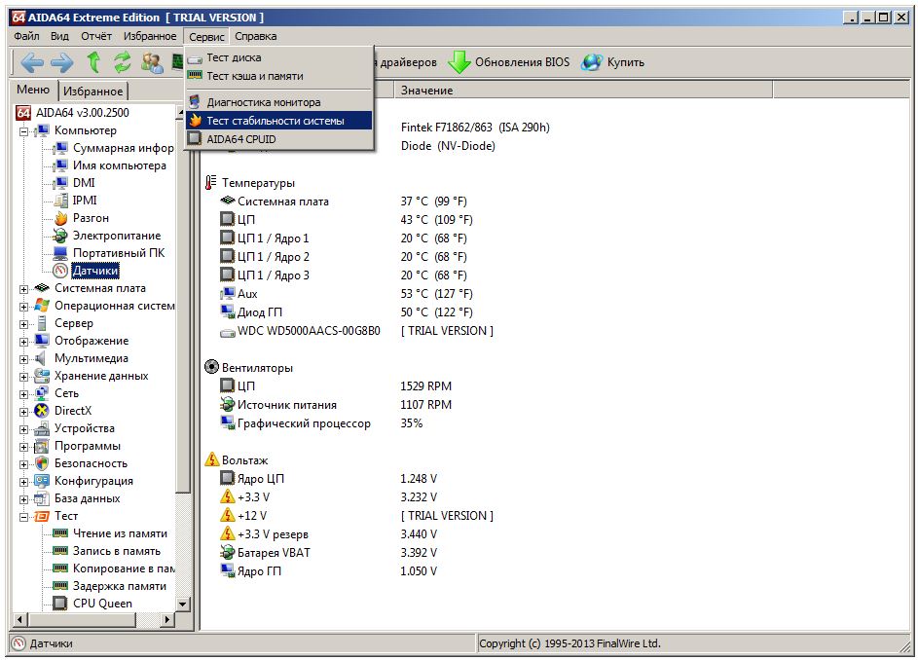918x660 pixels.
Task: Expand the Отображение tree node
Action: (23, 342)
